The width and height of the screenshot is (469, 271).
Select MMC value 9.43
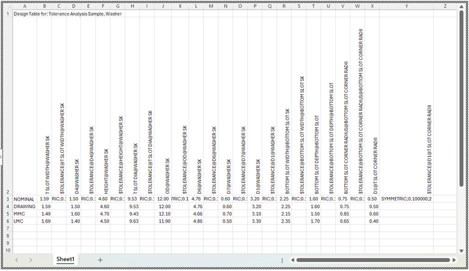(x=133, y=214)
